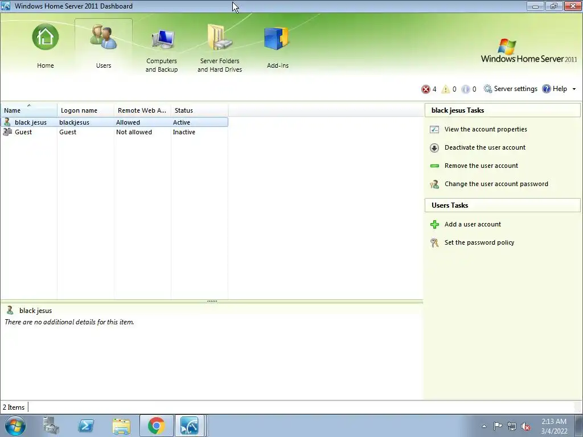This screenshot has width=583, height=437.
Task: Show hidden tray icons arrow
Action: tap(484, 426)
